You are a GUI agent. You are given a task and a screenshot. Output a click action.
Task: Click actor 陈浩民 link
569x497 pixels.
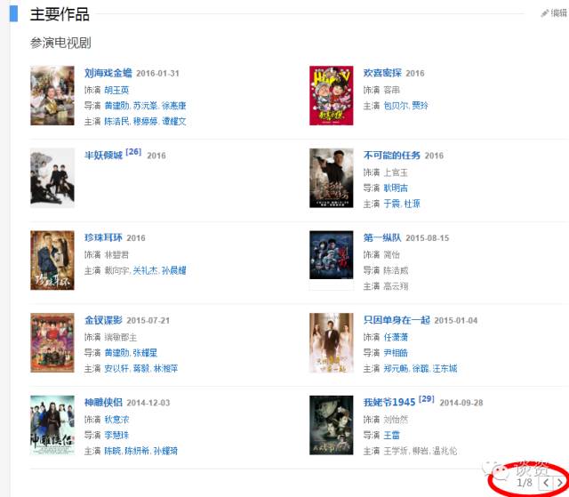pyautogui.click(x=116, y=121)
